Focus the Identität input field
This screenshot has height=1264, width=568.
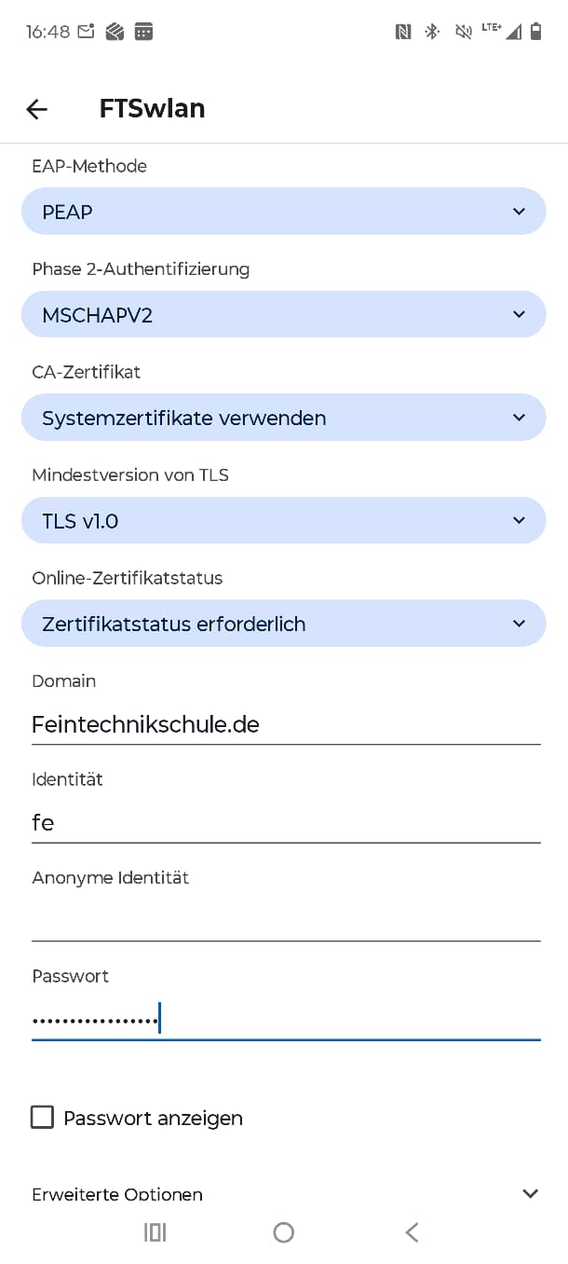point(285,823)
